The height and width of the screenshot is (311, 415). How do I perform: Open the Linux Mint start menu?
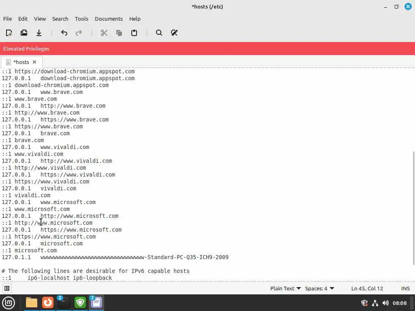[x=9, y=303]
